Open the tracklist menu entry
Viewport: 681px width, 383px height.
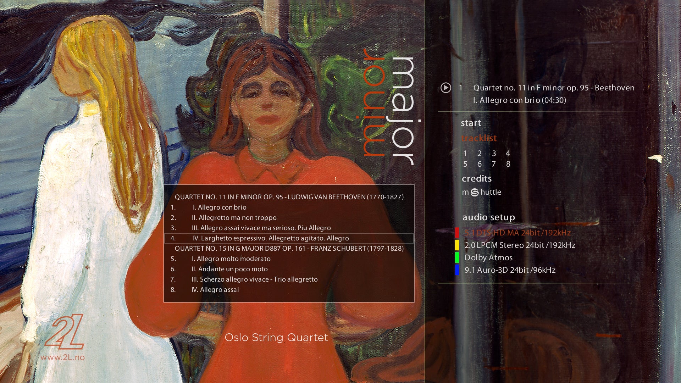tap(479, 138)
